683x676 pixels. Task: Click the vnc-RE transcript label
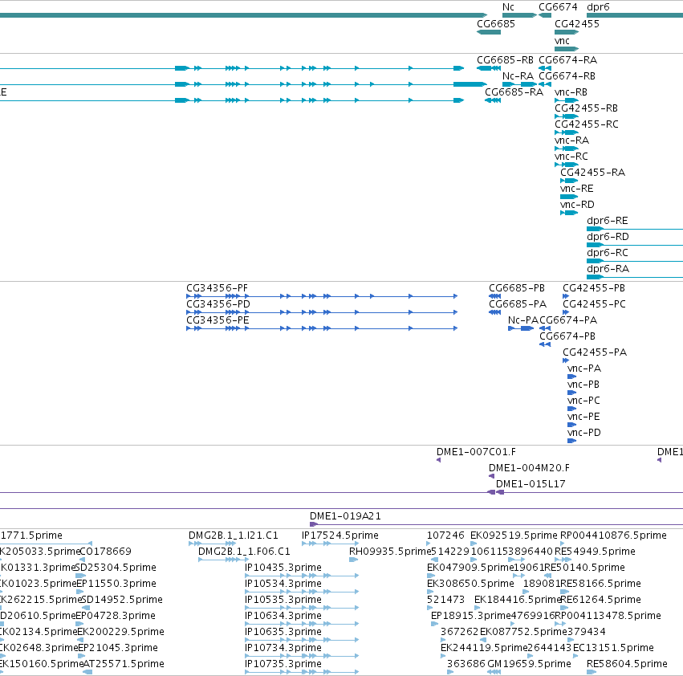tap(577, 189)
